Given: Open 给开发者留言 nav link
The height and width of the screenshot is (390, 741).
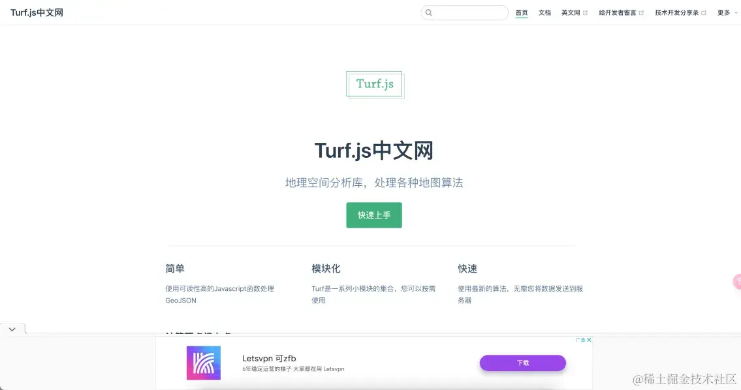Looking at the screenshot, I should point(621,13).
